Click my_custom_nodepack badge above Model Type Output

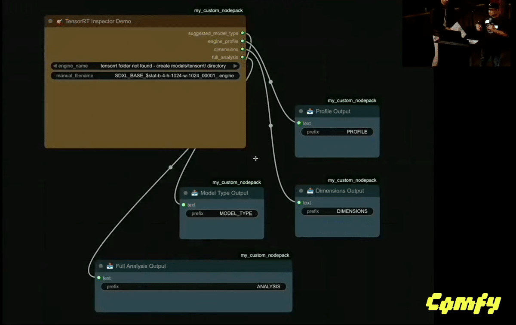click(x=236, y=183)
